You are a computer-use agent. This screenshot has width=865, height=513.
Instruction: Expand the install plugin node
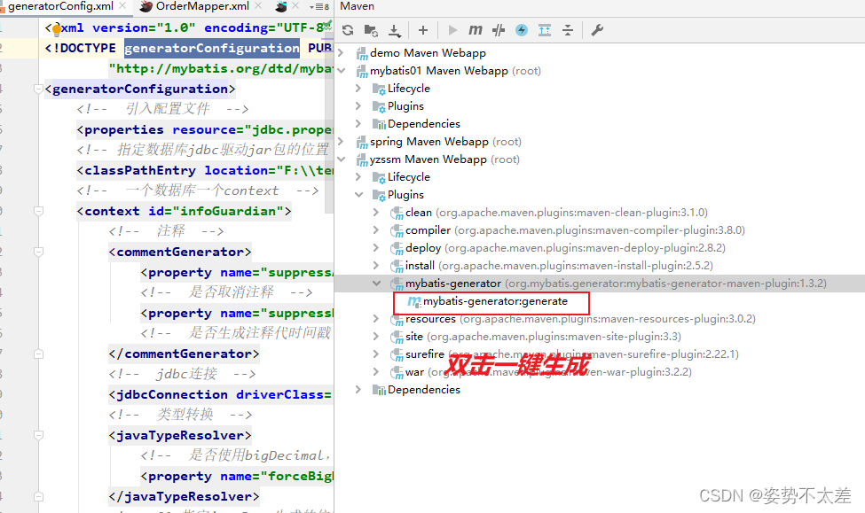coord(376,266)
